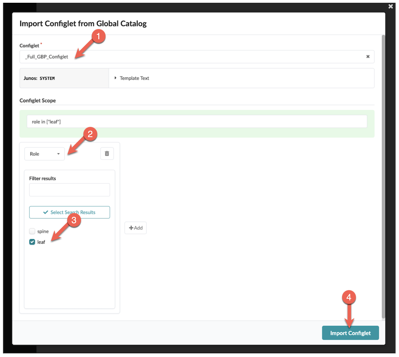Close the dialog with the top-right X
Screen dimensions: 399x357
click(390, 6)
